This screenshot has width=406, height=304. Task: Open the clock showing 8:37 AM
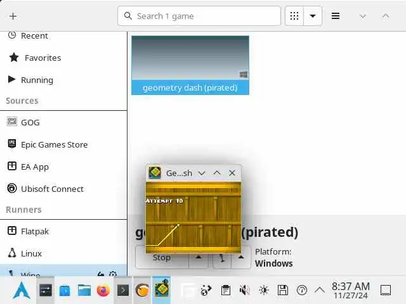[x=351, y=290]
